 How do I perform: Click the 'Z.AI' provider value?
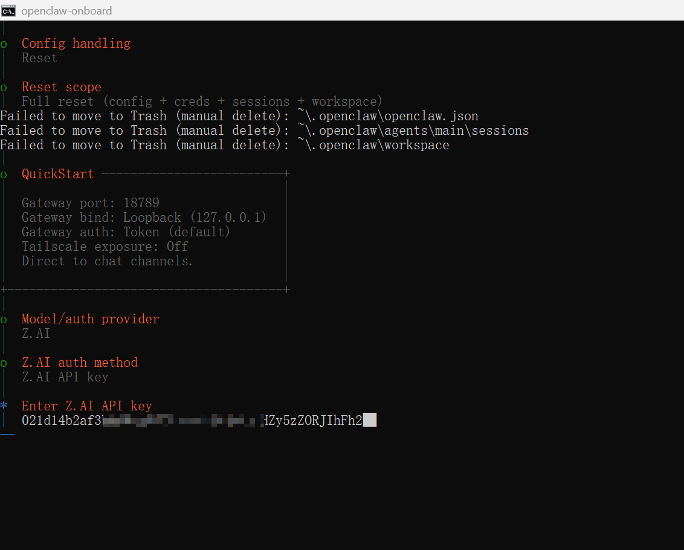pos(36,334)
